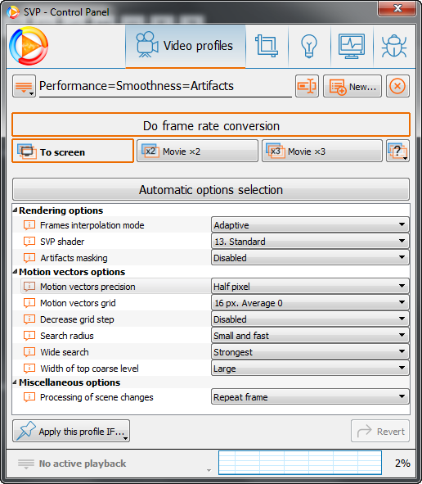Open the light bulb tab
Image resolution: width=422 pixels, height=484 pixels.
point(309,46)
